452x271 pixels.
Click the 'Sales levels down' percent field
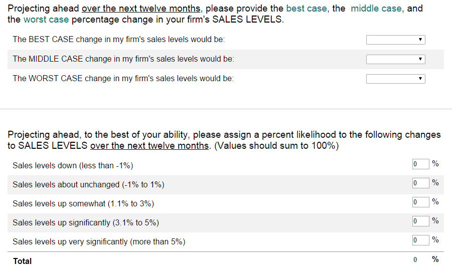coord(420,164)
